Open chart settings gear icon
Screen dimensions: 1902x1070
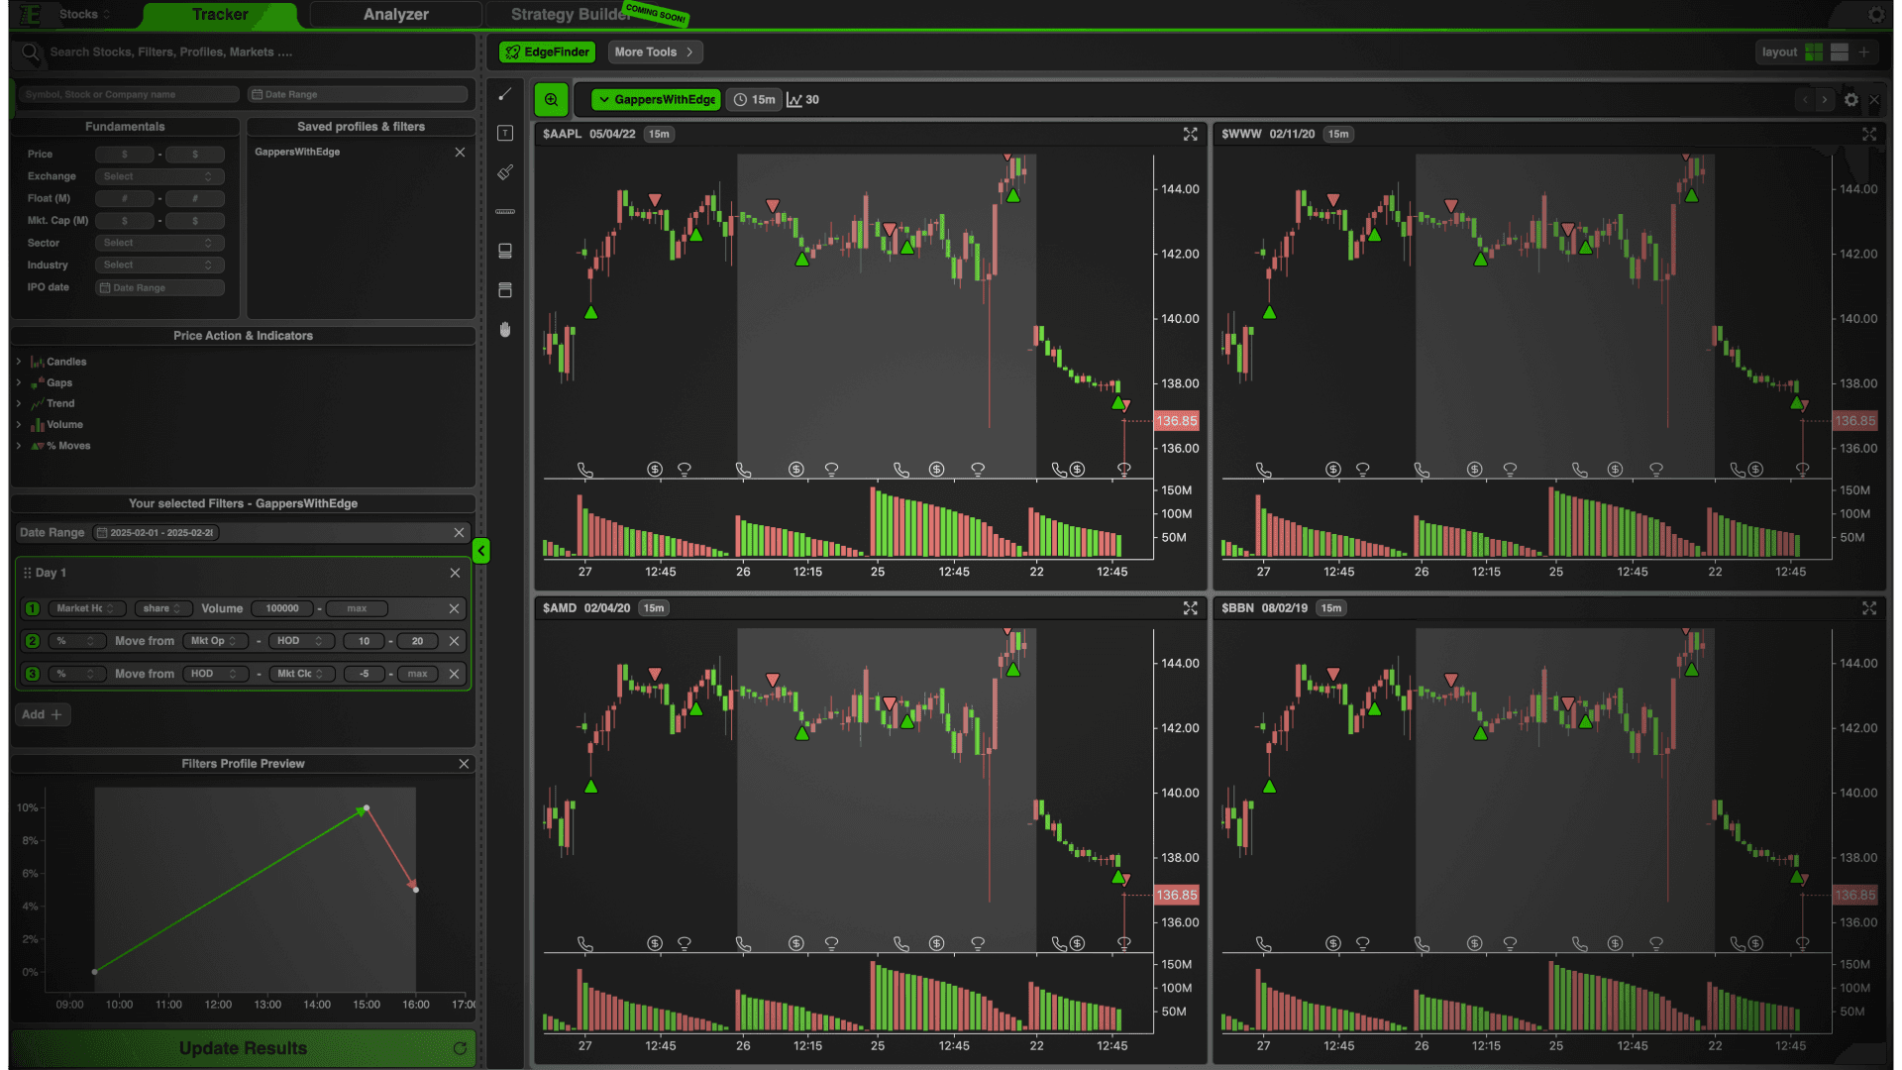pos(1850,100)
